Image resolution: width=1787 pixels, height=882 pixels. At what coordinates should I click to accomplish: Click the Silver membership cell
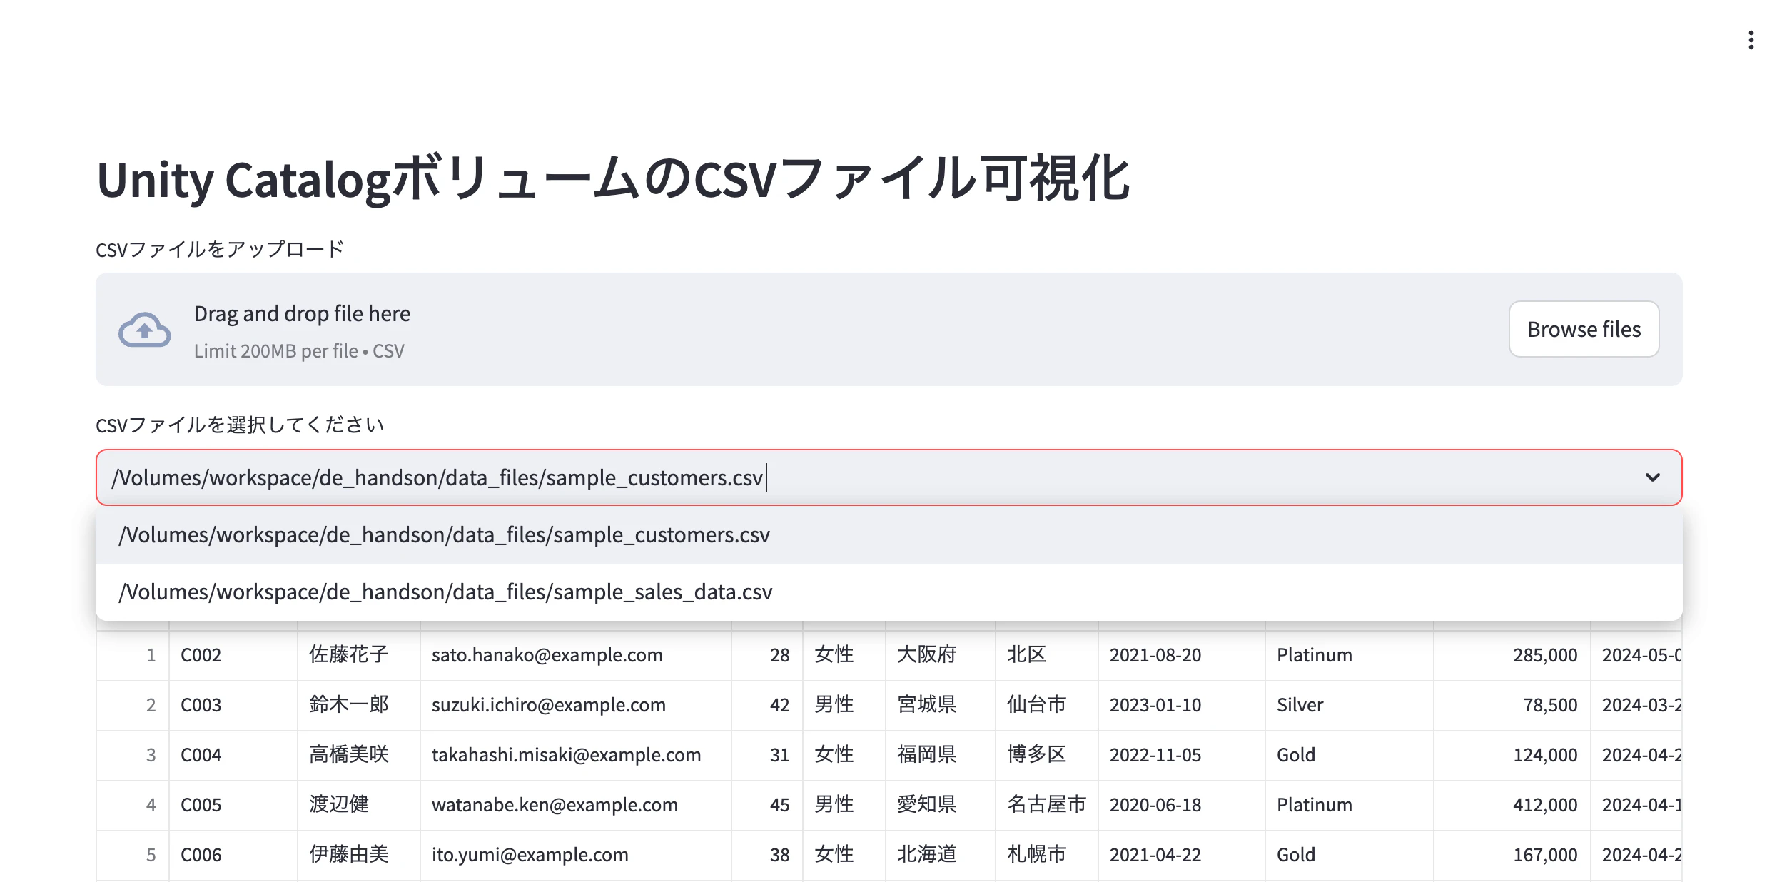1350,705
